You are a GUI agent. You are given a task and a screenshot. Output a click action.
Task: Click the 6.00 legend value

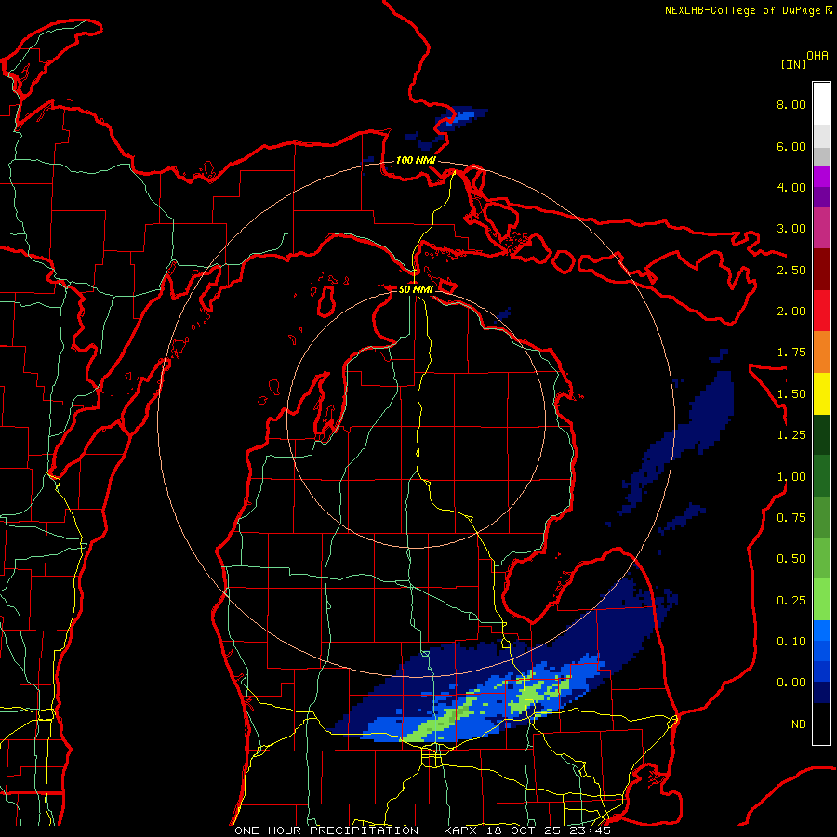coord(791,146)
